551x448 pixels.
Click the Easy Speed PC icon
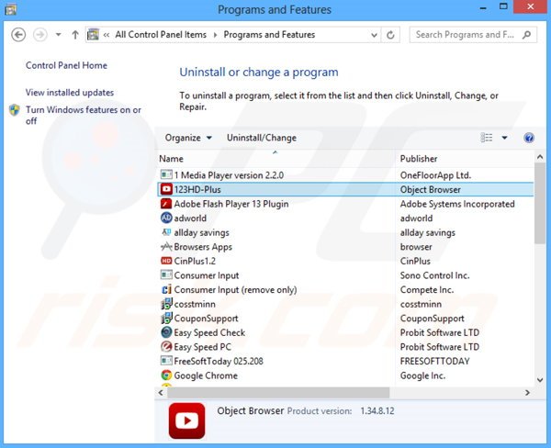166,347
